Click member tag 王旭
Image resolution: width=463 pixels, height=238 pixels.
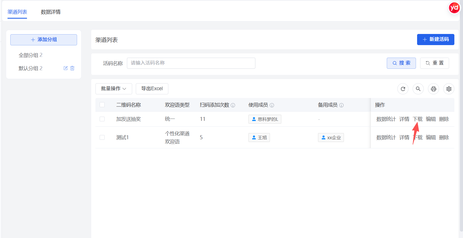259,138
